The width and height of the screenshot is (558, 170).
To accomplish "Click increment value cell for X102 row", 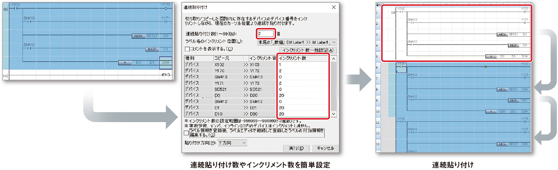I will click(302, 65).
